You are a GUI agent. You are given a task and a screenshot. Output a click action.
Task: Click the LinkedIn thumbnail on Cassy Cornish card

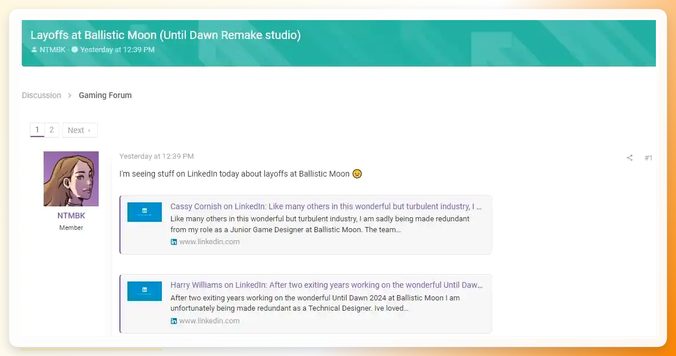point(145,212)
